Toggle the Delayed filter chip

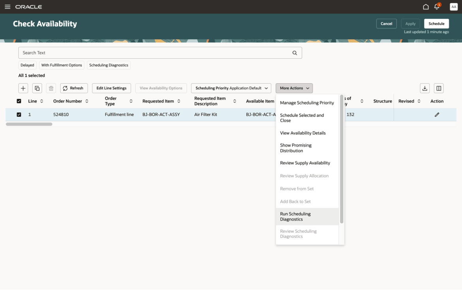pyautogui.click(x=27, y=65)
